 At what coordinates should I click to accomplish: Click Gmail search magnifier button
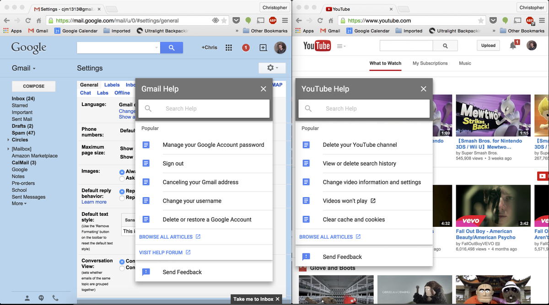click(172, 48)
